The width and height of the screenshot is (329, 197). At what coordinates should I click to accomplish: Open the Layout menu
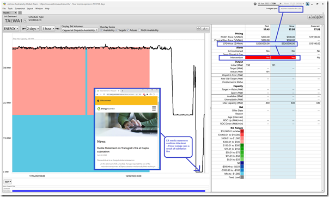click(30, 9)
